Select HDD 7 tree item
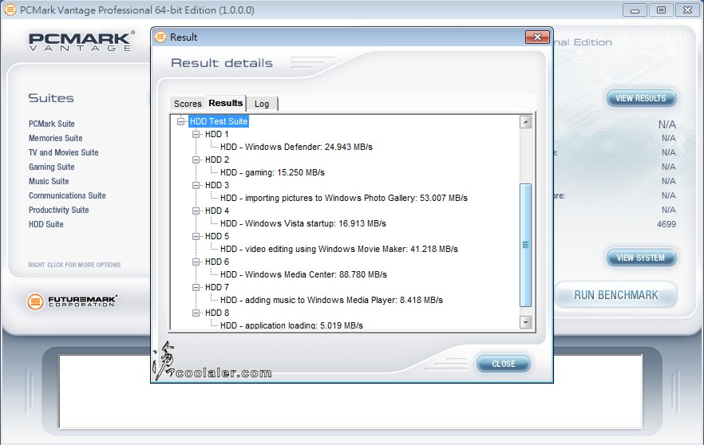Screen dimensions: 704x445 [217, 288]
